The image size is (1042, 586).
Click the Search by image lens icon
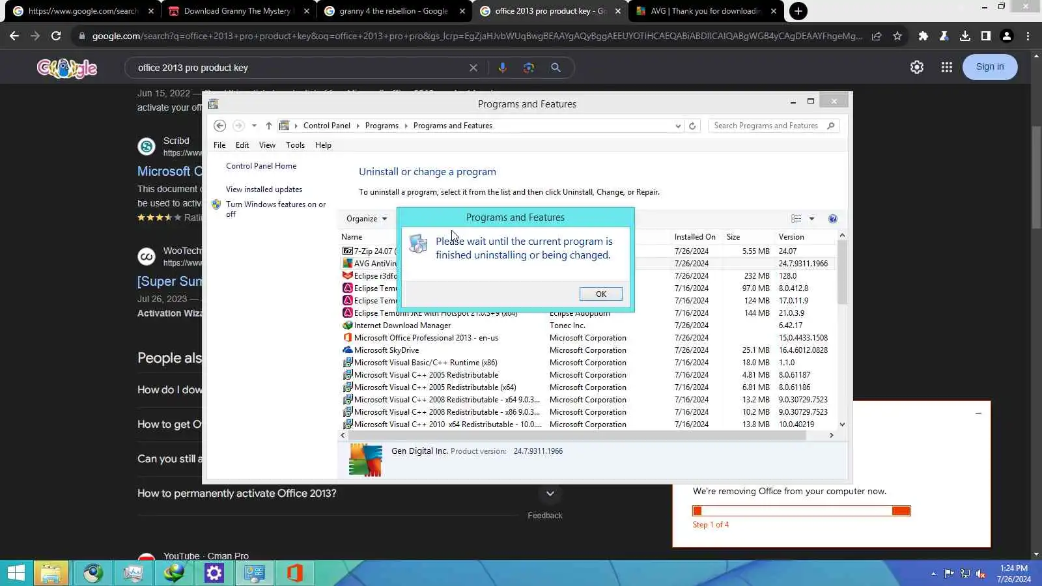[x=529, y=68]
